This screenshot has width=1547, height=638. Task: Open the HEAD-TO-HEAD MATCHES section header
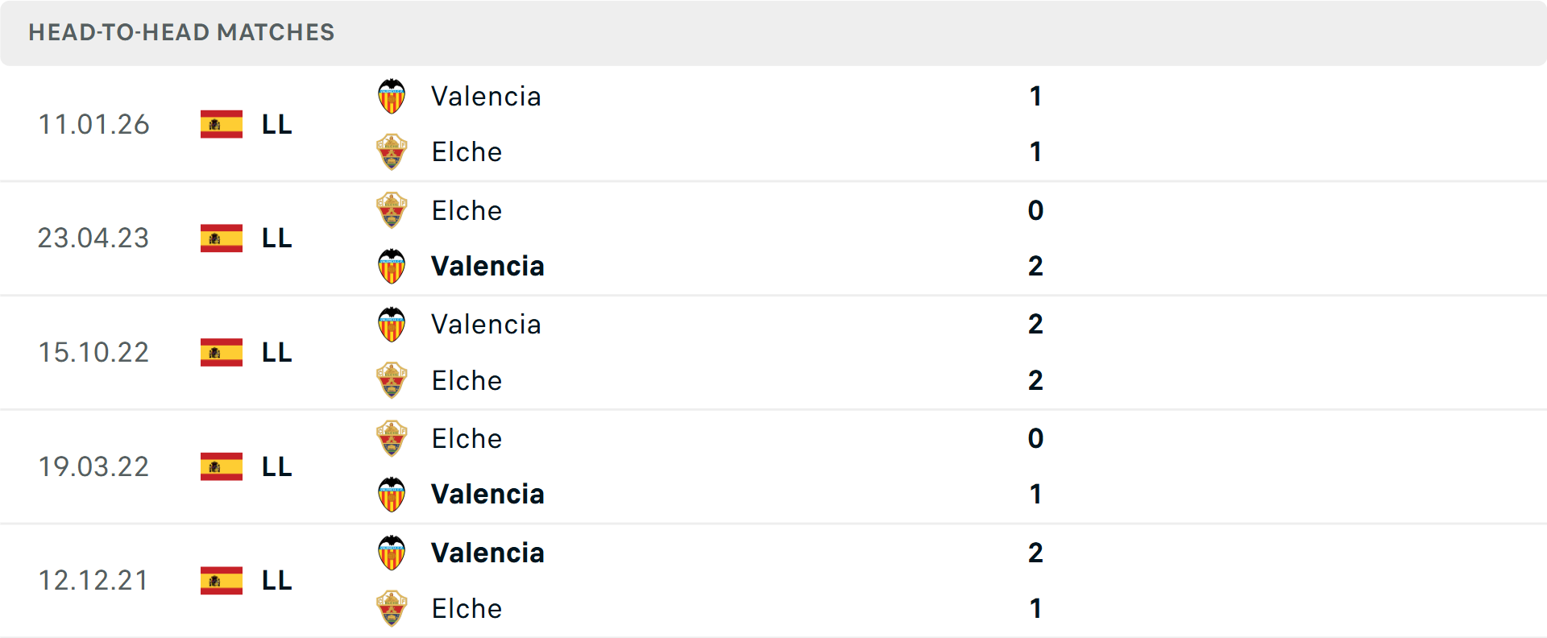coord(181,32)
